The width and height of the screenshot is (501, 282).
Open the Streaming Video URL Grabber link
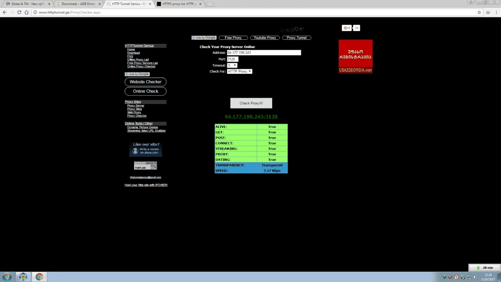[x=147, y=131]
